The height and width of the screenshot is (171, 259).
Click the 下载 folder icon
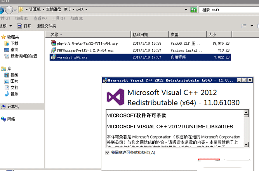pyautogui.click(x=7, y=43)
